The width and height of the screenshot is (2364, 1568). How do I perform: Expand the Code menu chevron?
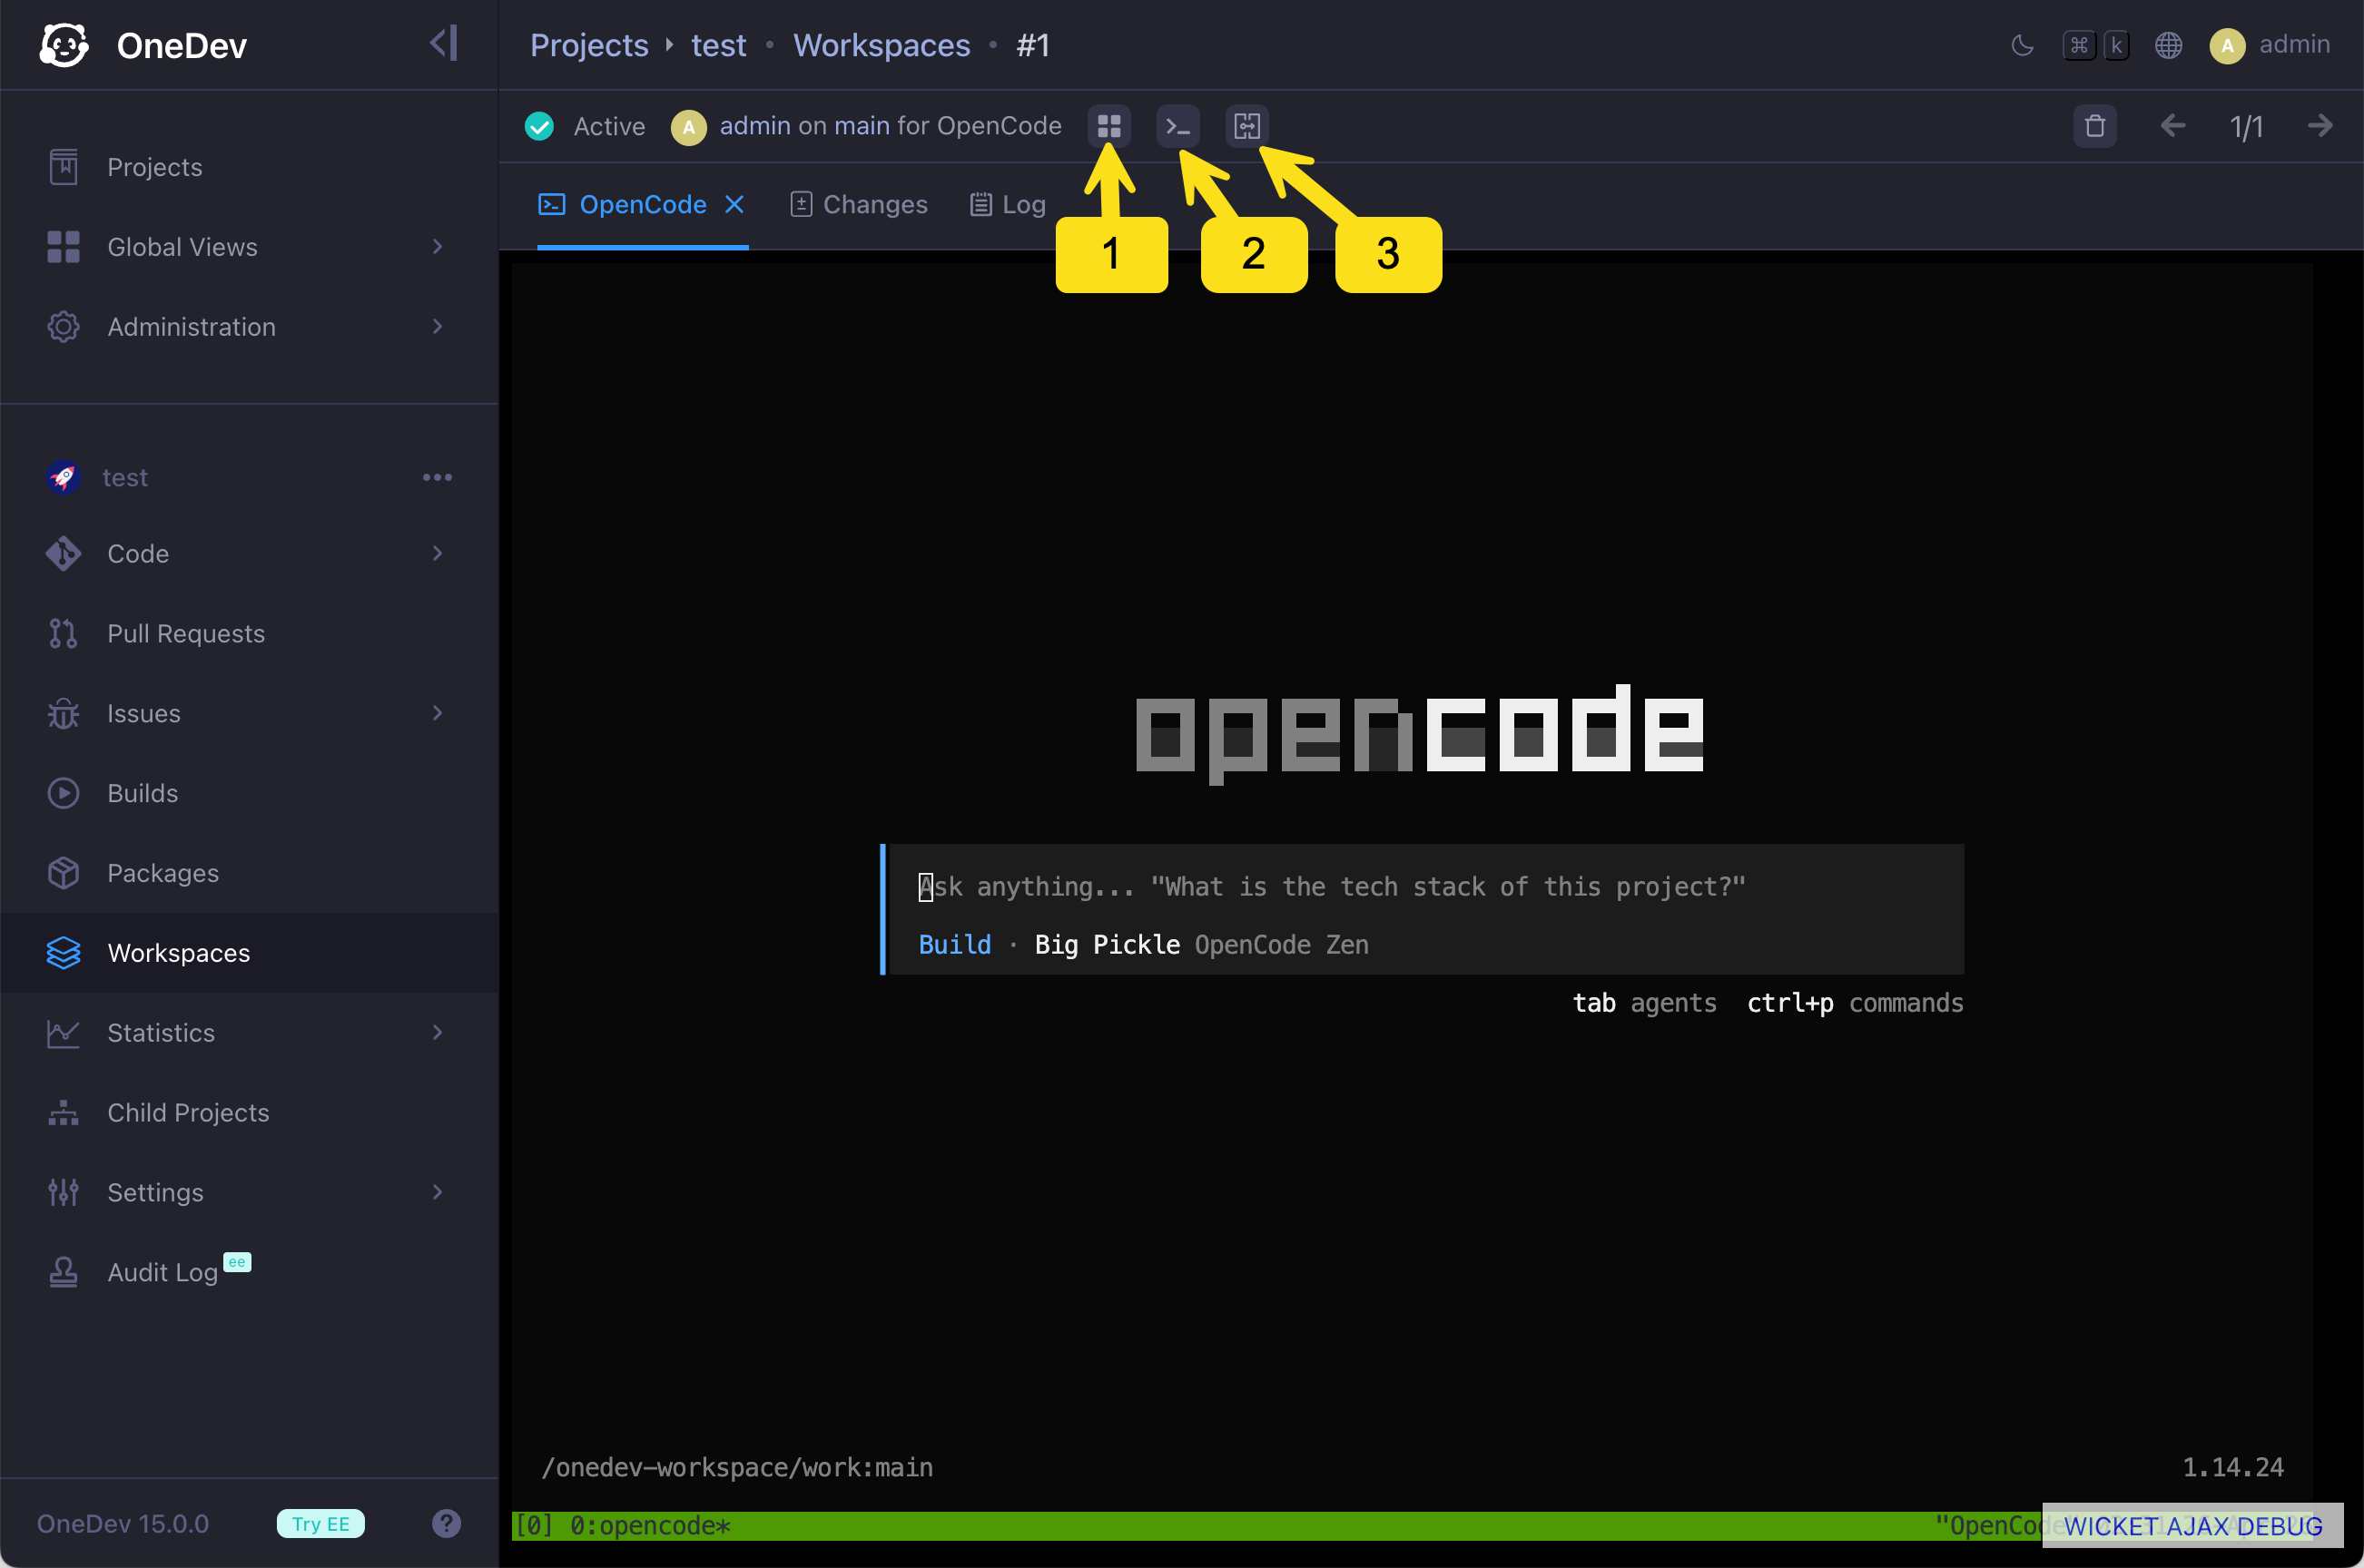(438, 553)
